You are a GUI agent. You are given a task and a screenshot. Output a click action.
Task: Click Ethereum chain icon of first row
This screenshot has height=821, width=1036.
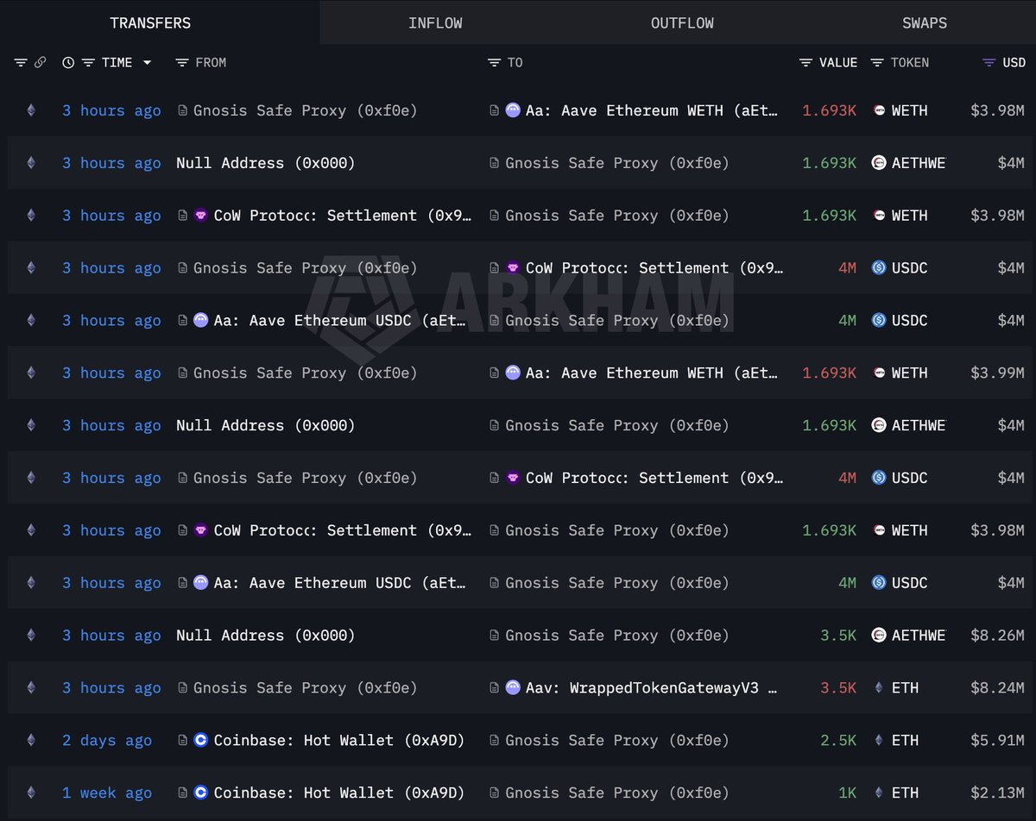click(31, 110)
